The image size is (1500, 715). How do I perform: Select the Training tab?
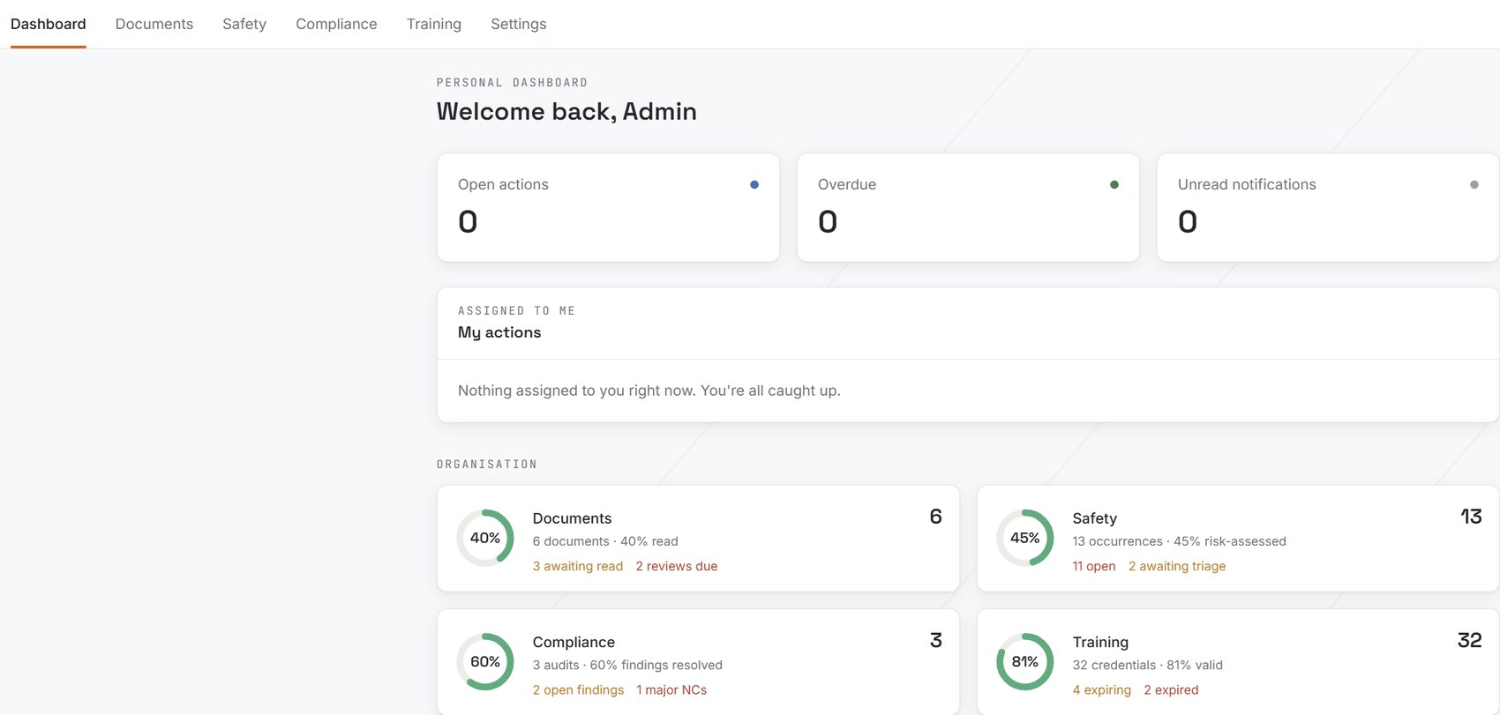434,24
